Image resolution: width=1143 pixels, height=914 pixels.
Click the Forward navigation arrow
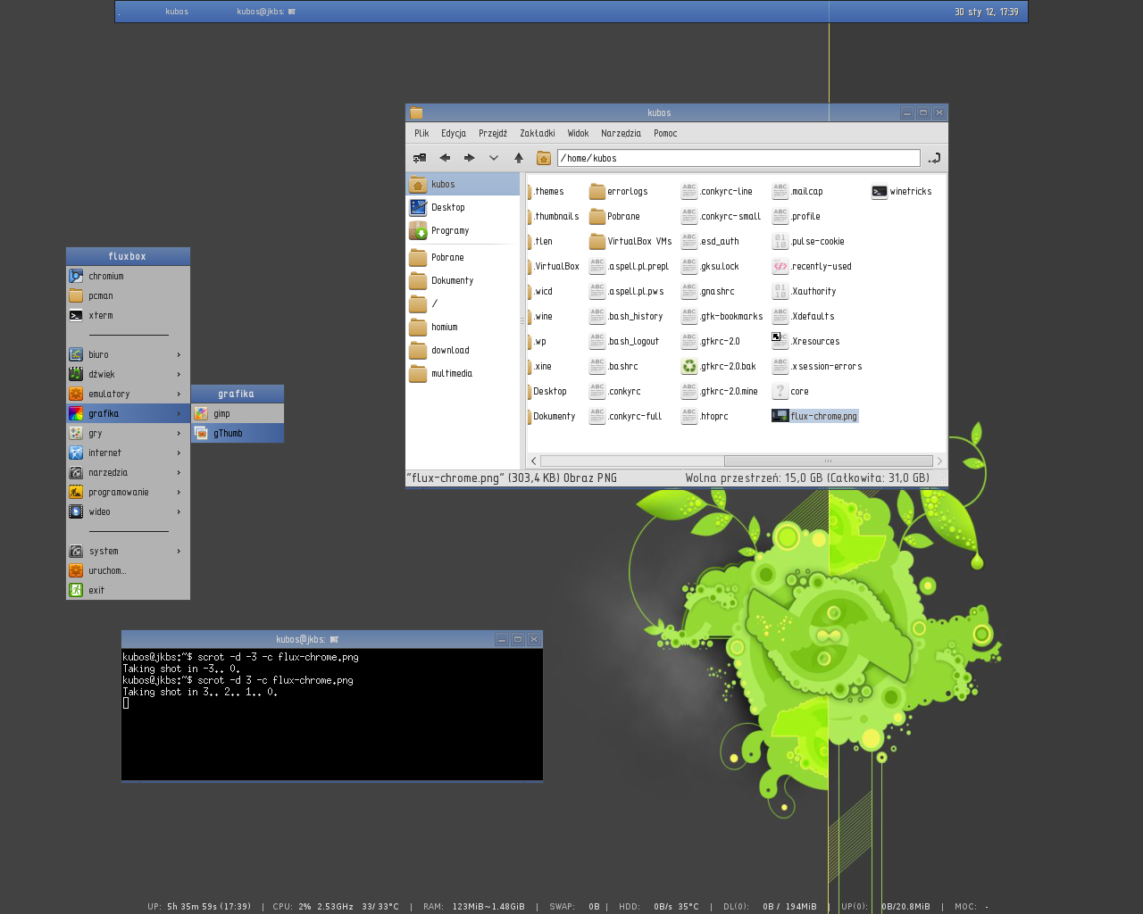click(469, 158)
